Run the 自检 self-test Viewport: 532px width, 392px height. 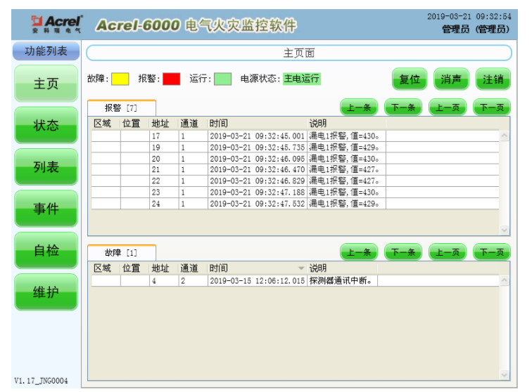click(x=46, y=251)
